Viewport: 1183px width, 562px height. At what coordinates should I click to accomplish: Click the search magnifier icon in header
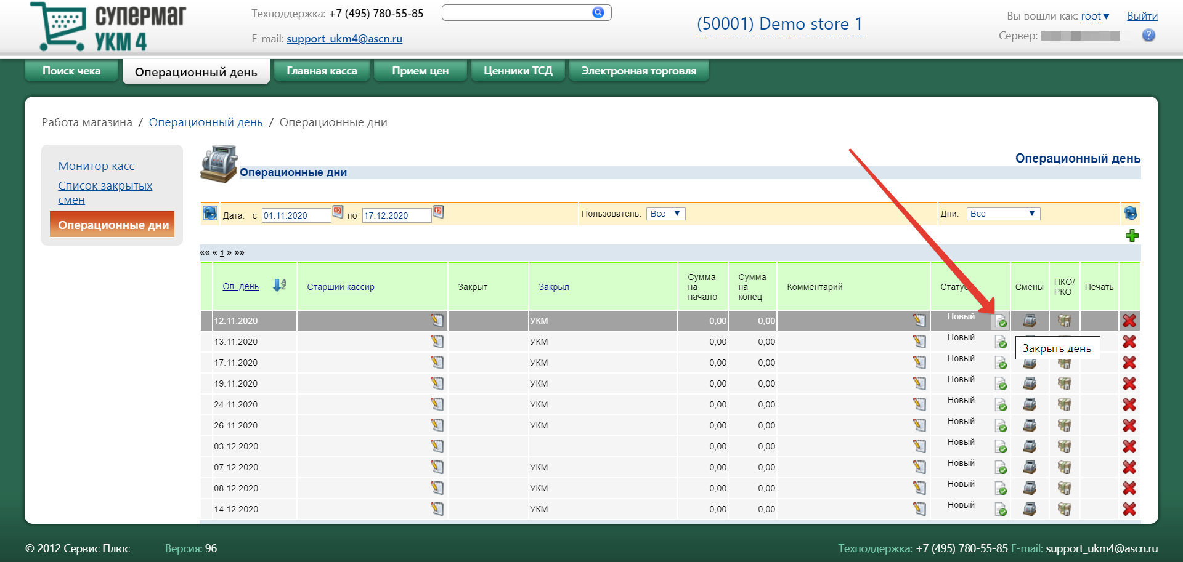598,12
